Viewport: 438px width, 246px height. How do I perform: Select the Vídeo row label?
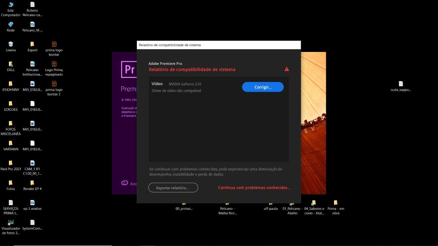coord(157,84)
